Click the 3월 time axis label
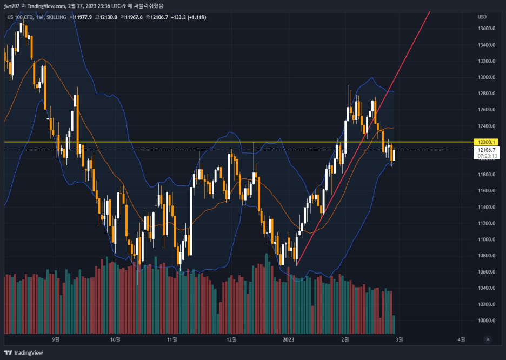 399,339
